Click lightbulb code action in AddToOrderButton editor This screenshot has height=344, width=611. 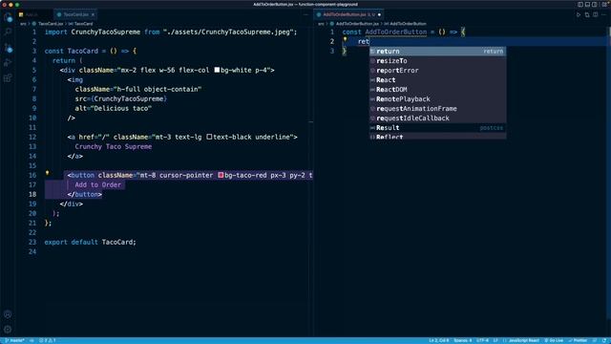tap(345, 39)
